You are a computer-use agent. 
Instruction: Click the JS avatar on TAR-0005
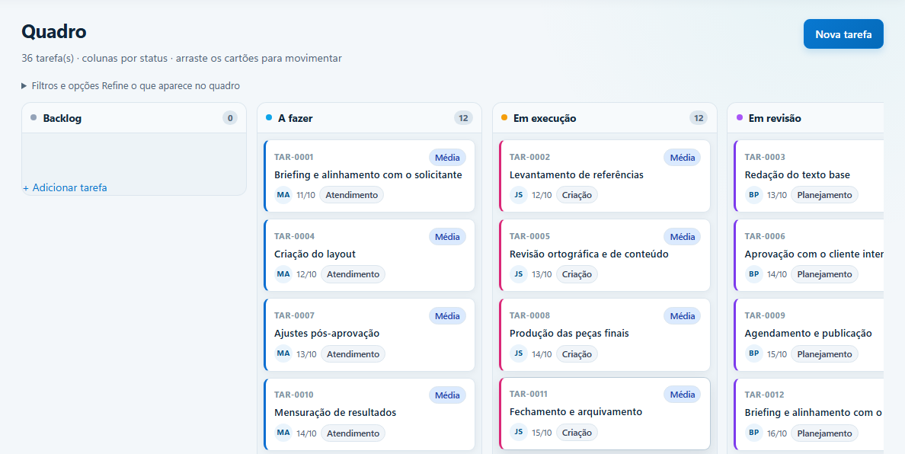[519, 274]
